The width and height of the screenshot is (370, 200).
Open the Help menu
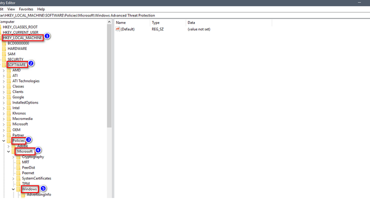(41, 9)
